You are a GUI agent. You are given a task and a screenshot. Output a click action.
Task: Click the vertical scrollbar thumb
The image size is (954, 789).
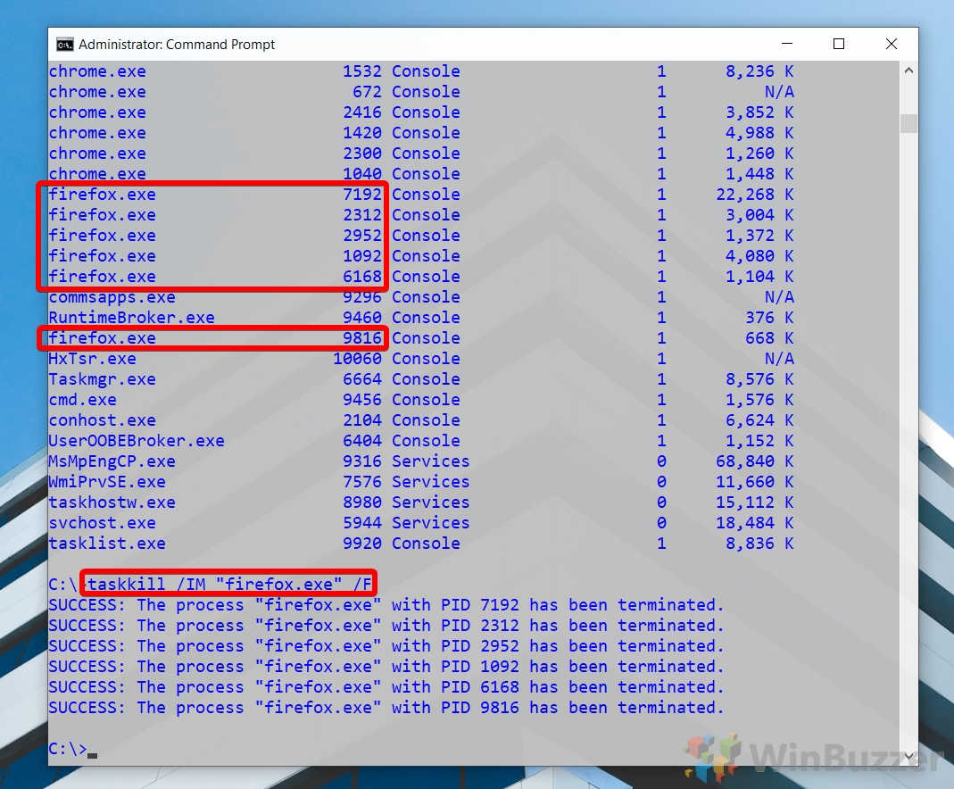(x=908, y=123)
